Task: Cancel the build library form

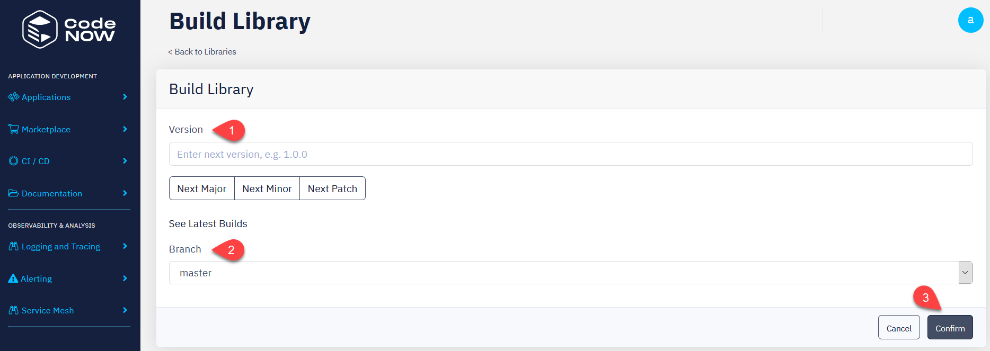Action: coord(899,327)
